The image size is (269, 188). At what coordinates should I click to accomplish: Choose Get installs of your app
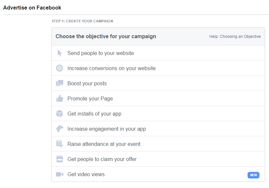click(94, 114)
